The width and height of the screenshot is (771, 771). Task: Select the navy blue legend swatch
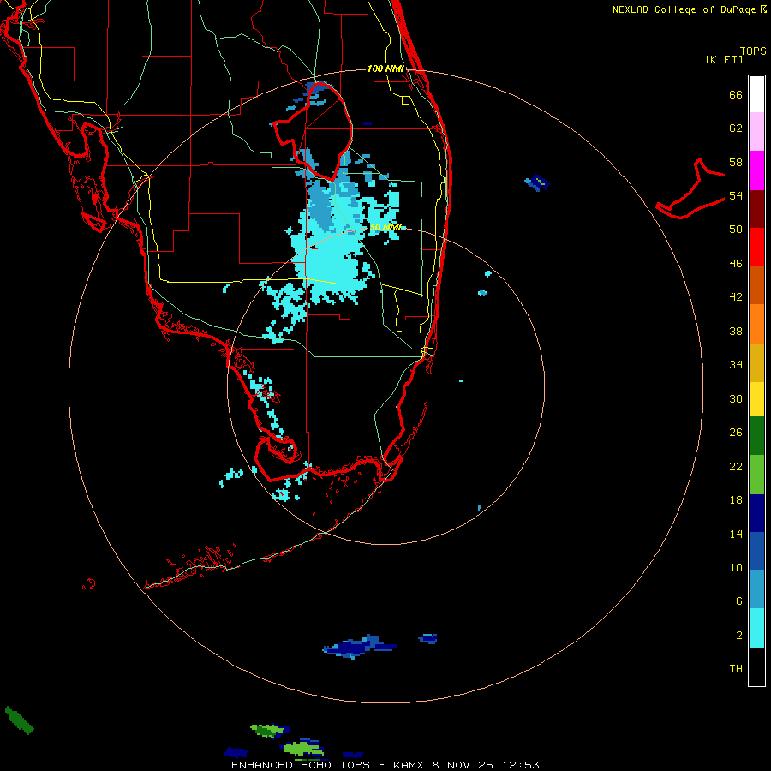pyautogui.click(x=756, y=513)
